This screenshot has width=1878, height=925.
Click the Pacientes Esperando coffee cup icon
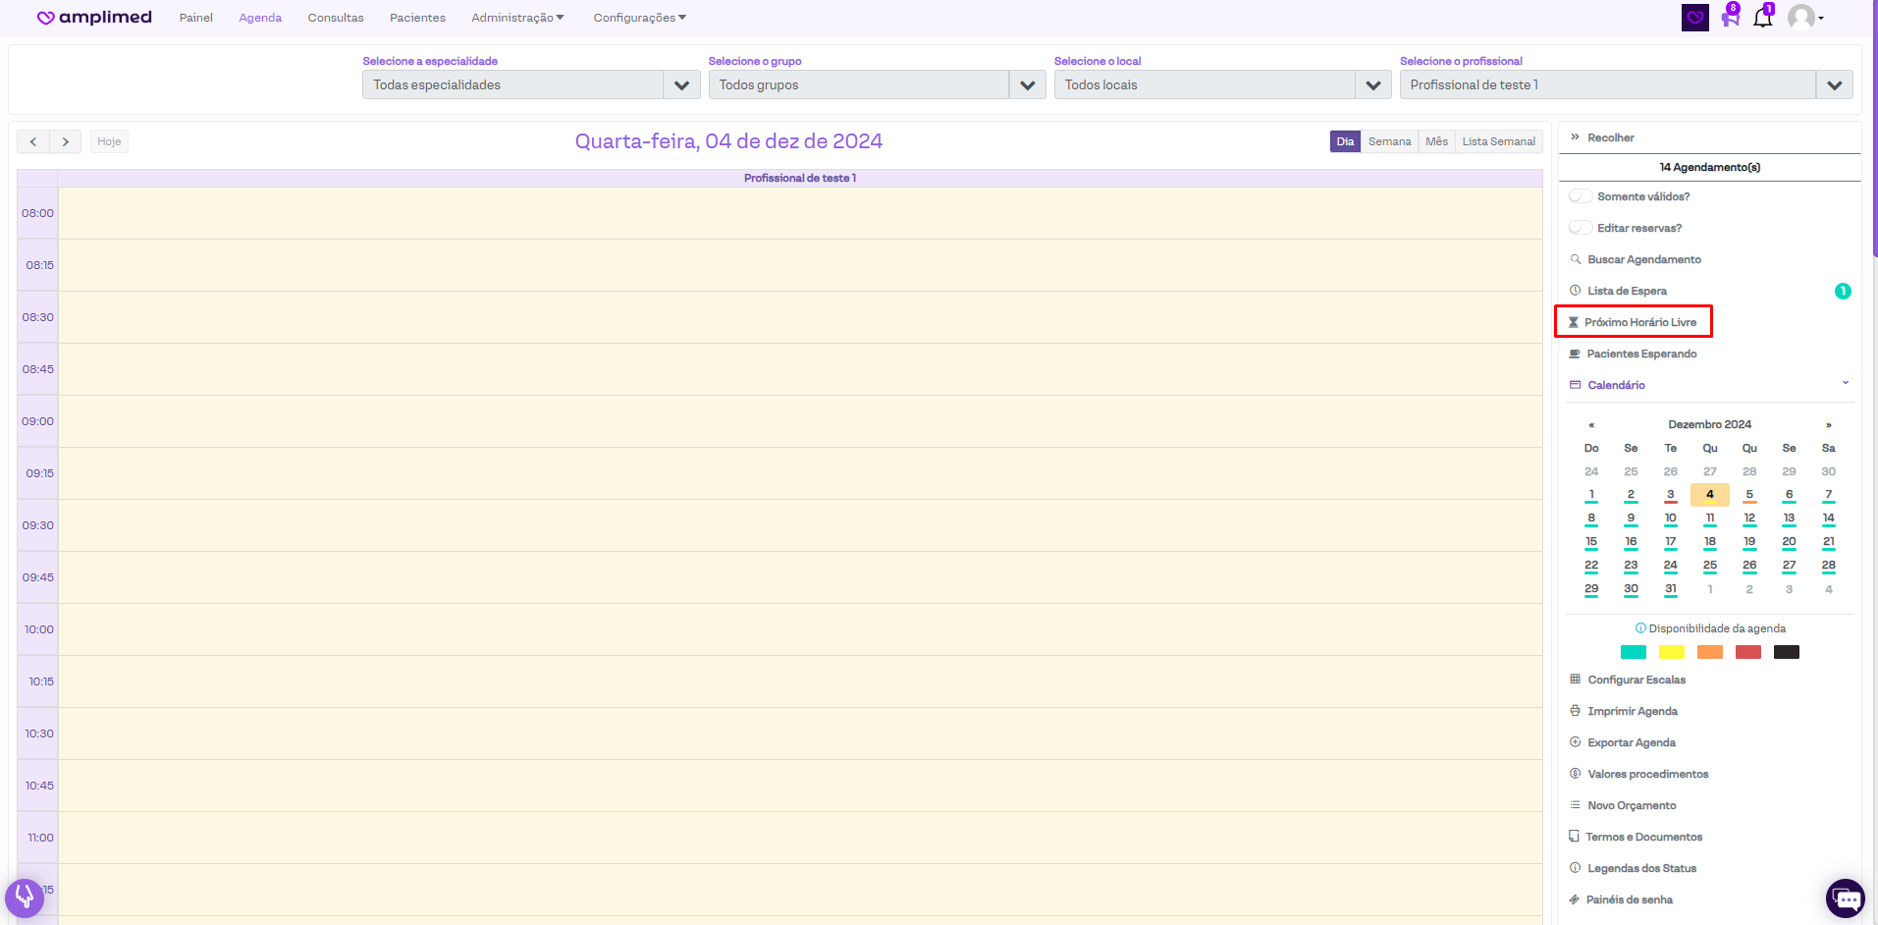(1575, 354)
